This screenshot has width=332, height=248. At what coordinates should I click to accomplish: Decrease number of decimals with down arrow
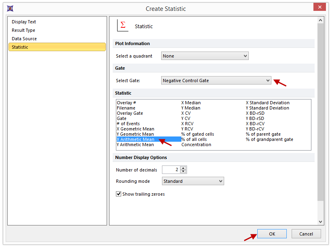183,172
